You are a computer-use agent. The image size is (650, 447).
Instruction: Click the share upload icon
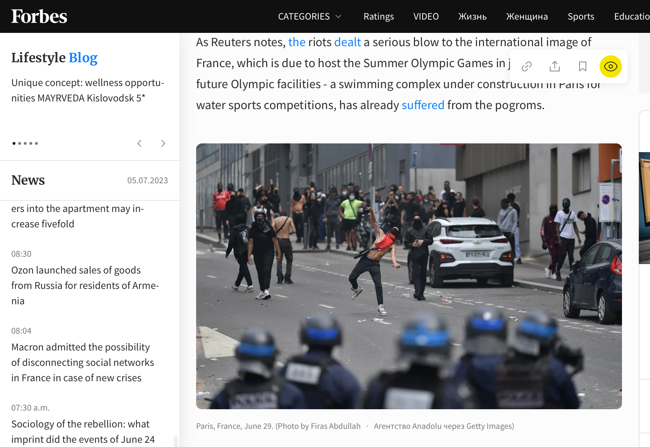555,66
